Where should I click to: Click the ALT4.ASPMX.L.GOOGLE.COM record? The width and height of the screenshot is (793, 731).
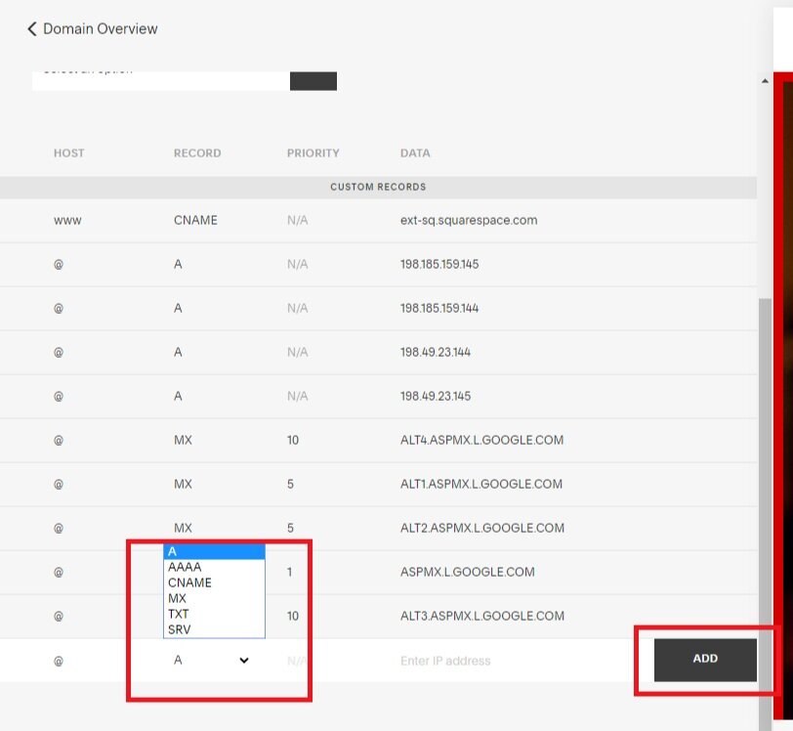pos(481,440)
